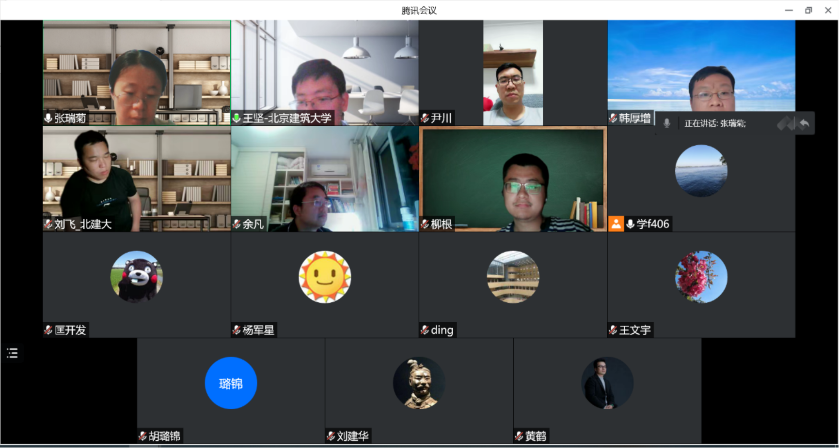Select 柳根's highlighted video tile
839x448 pixels.
[x=513, y=179]
